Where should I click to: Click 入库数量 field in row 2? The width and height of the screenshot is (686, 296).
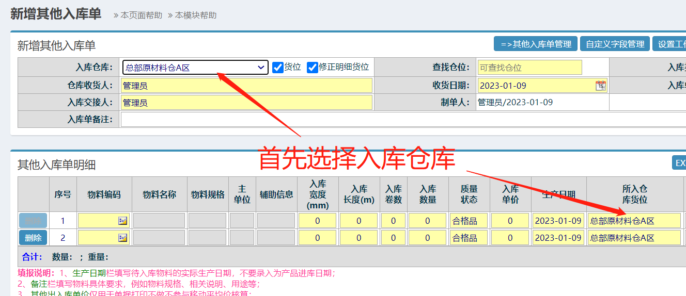click(x=428, y=238)
